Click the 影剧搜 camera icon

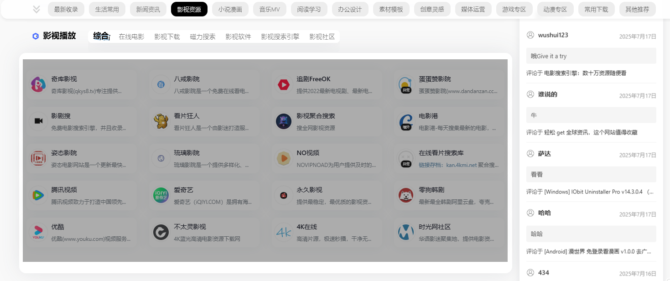point(38,121)
